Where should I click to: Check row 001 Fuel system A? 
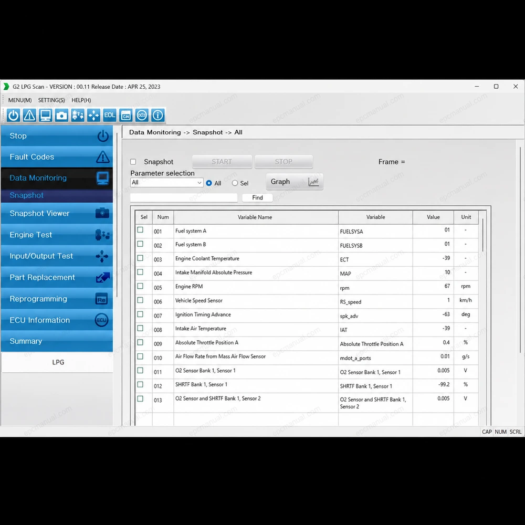140,230
